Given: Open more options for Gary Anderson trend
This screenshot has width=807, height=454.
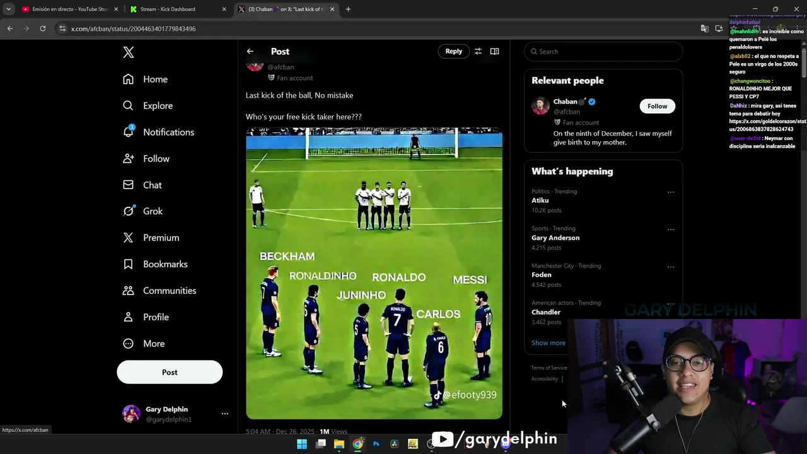Looking at the screenshot, I should pyautogui.click(x=671, y=230).
